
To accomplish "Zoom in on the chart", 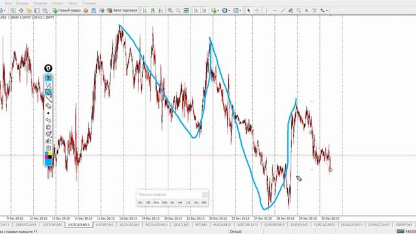I will pos(170,10).
